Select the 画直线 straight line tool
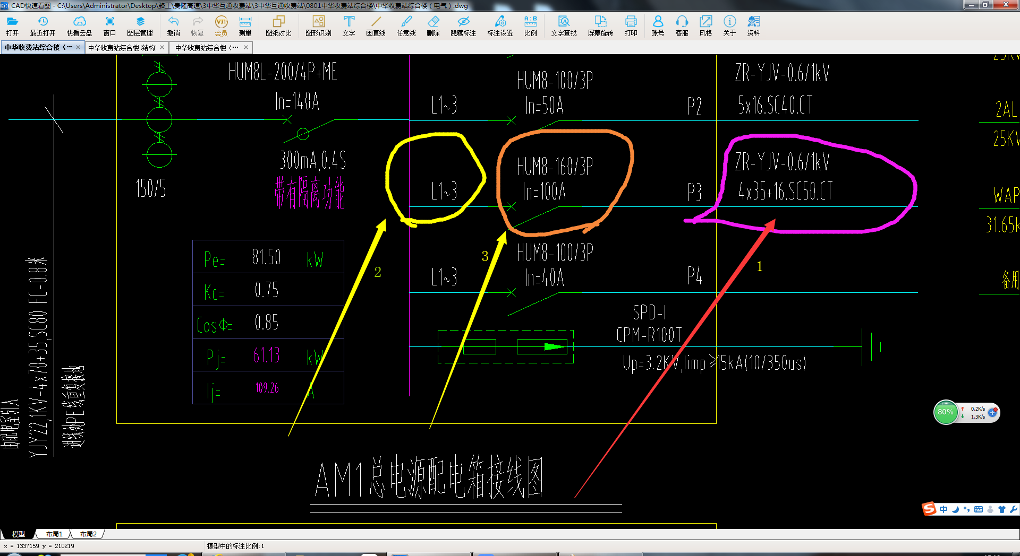Image resolution: width=1020 pixels, height=556 pixels. click(376, 25)
